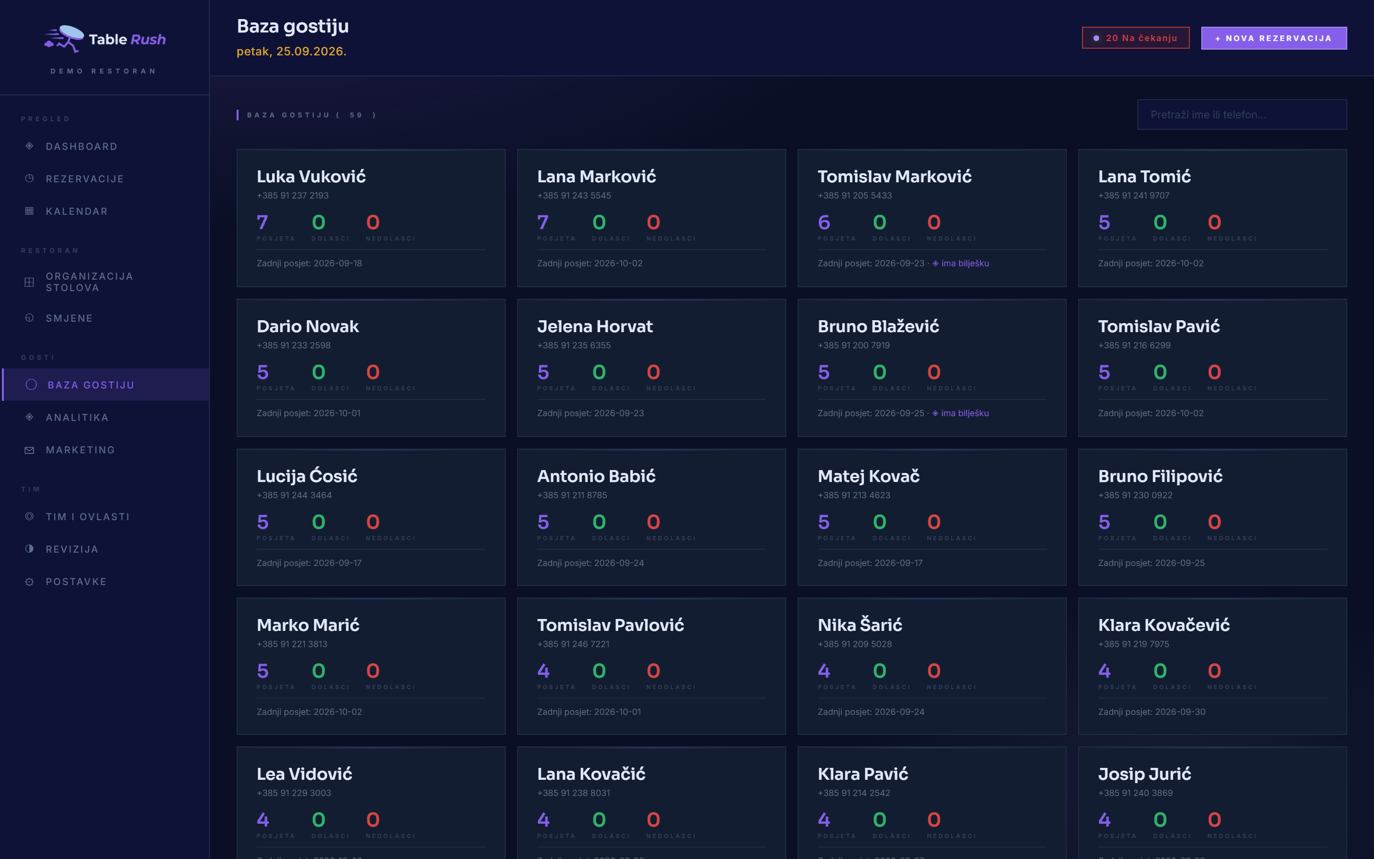Click Tomislav Pavić guest name
This screenshot has height=859, width=1374.
[x=1159, y=327]
